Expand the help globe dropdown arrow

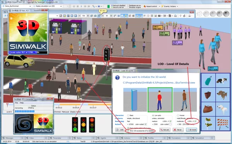101,6
